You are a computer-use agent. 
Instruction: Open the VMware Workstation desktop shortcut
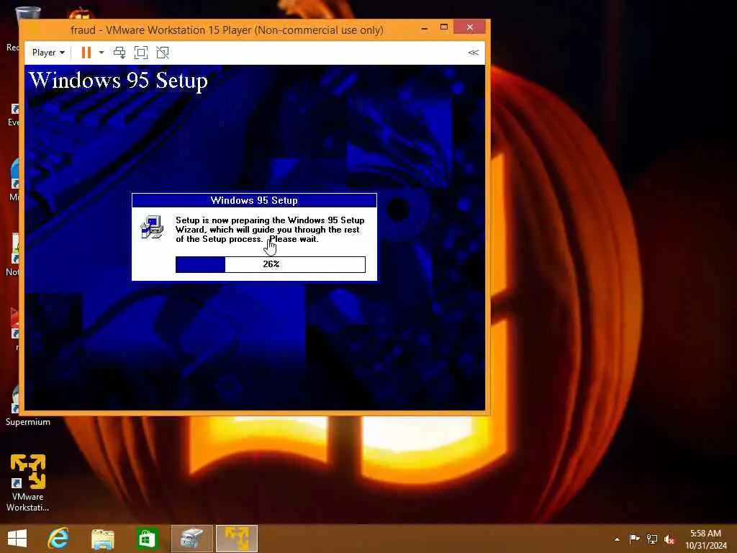(x=28, y=482)
